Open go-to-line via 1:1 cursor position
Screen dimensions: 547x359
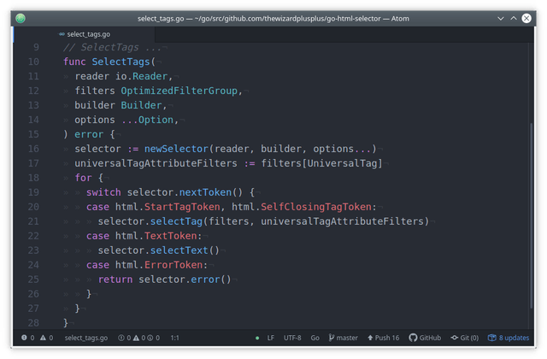point(174,338)
